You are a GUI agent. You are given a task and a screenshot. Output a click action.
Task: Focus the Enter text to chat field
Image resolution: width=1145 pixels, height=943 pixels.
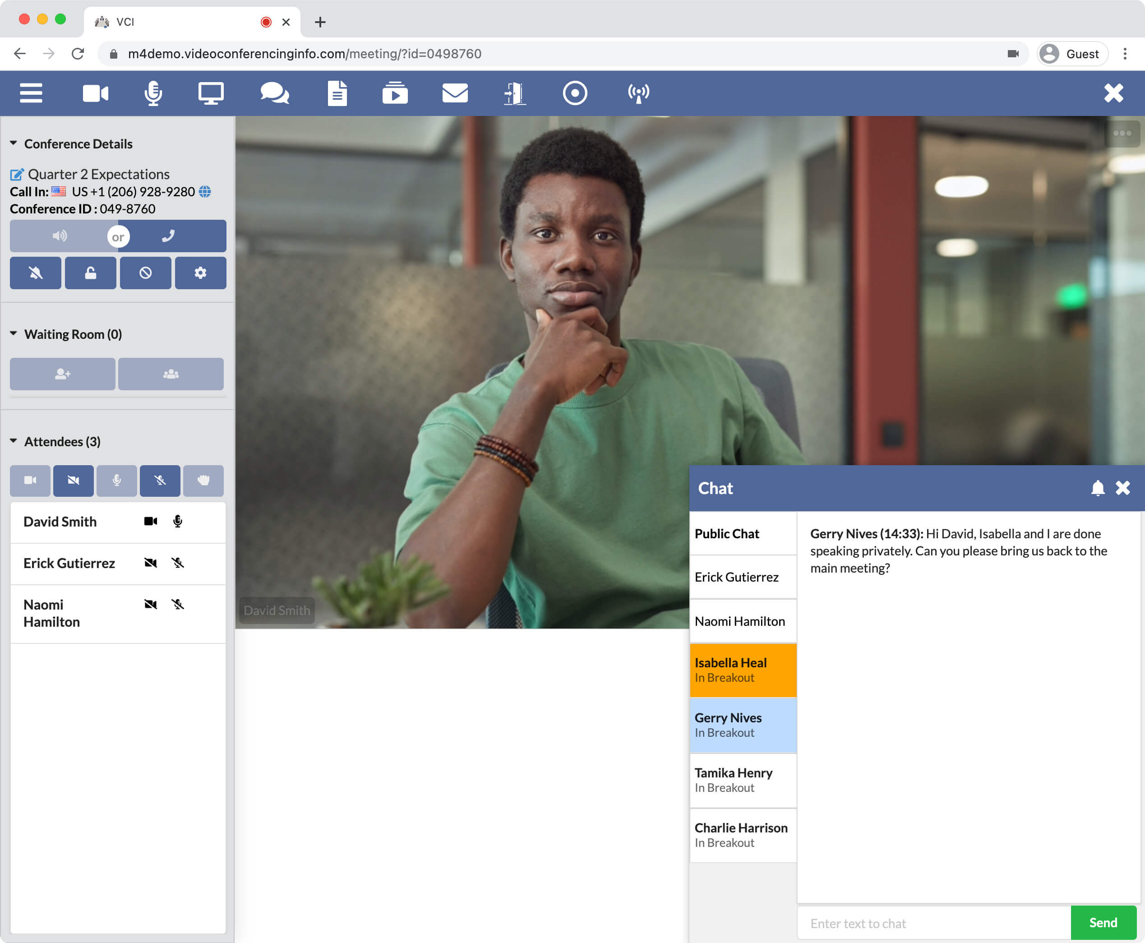pyautogui.click(x=934, y=923)
